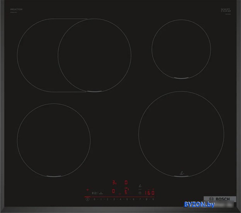Select the front left zone display showing 0
This screenshot has width=241, height=213.
tap(114, 191)
